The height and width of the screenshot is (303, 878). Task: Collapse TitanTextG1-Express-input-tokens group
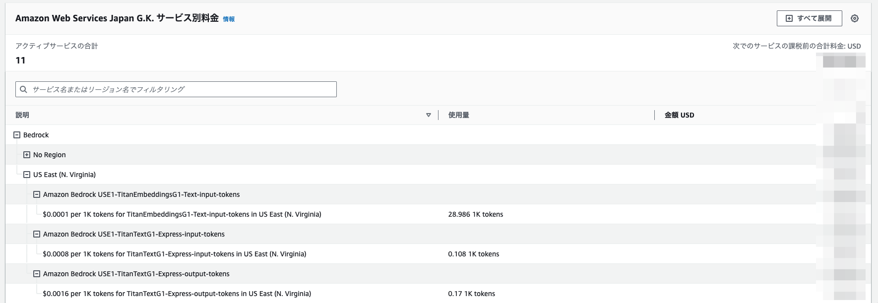coord(37,234)
